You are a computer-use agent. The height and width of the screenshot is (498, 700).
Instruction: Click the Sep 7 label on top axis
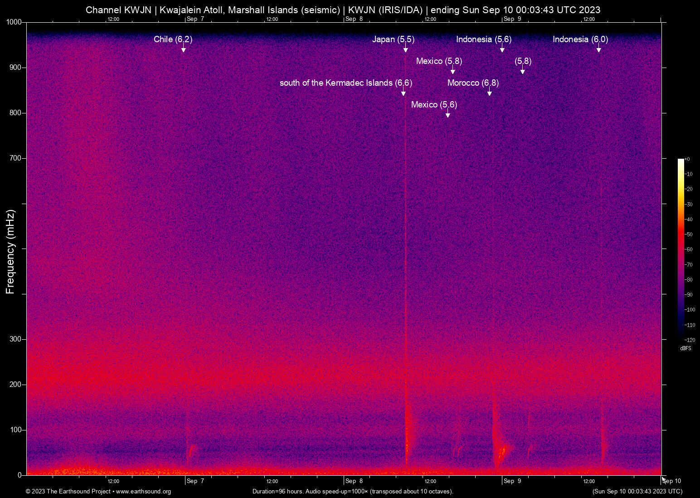pyautogui.click(x=195, y=19)
